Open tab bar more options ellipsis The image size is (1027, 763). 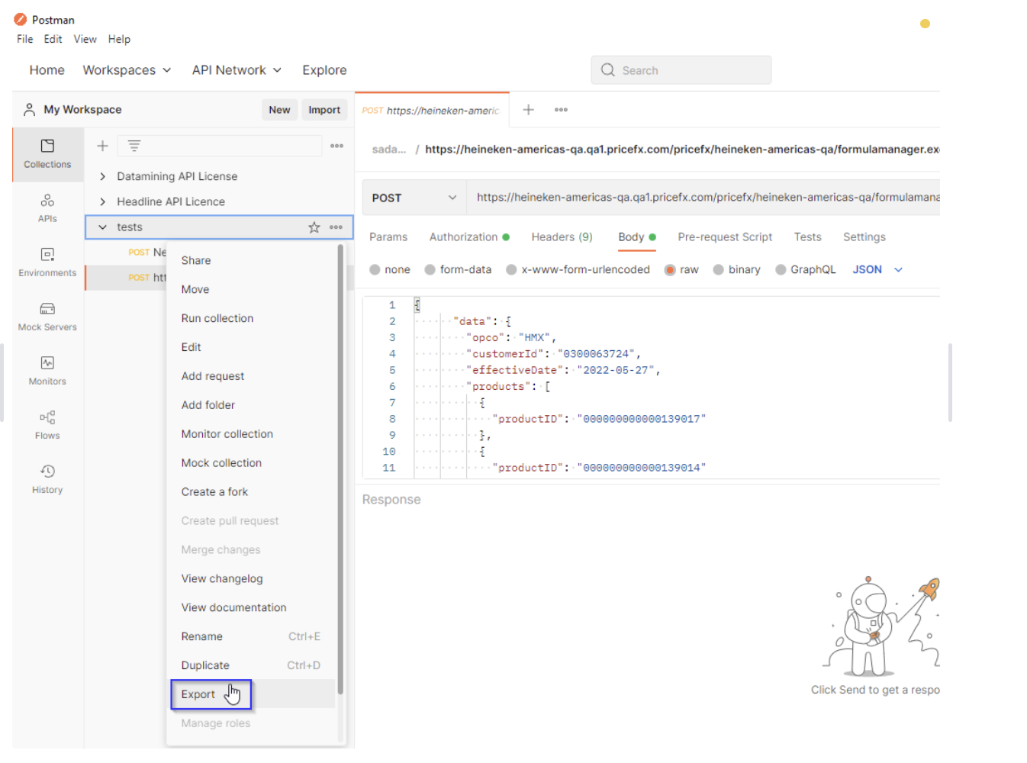pos(561,110)
